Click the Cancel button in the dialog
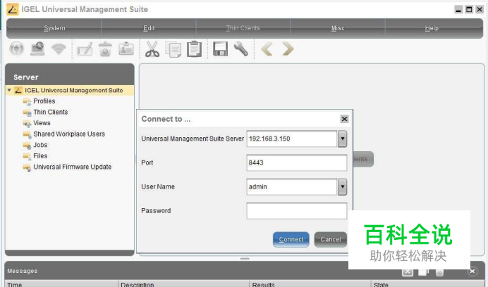 (331, 239)
